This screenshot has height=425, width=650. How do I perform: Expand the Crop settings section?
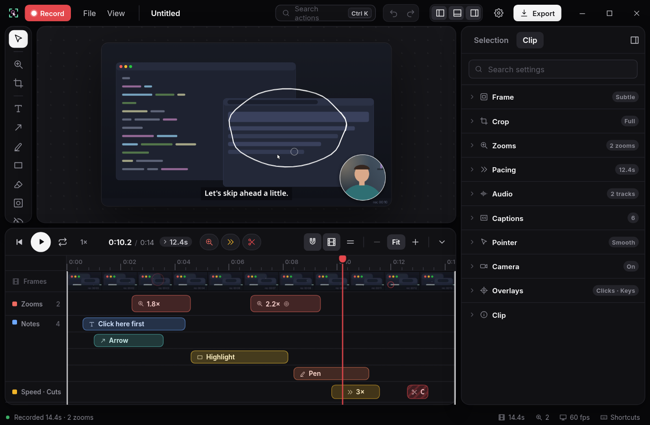click(x=553, y=121)
